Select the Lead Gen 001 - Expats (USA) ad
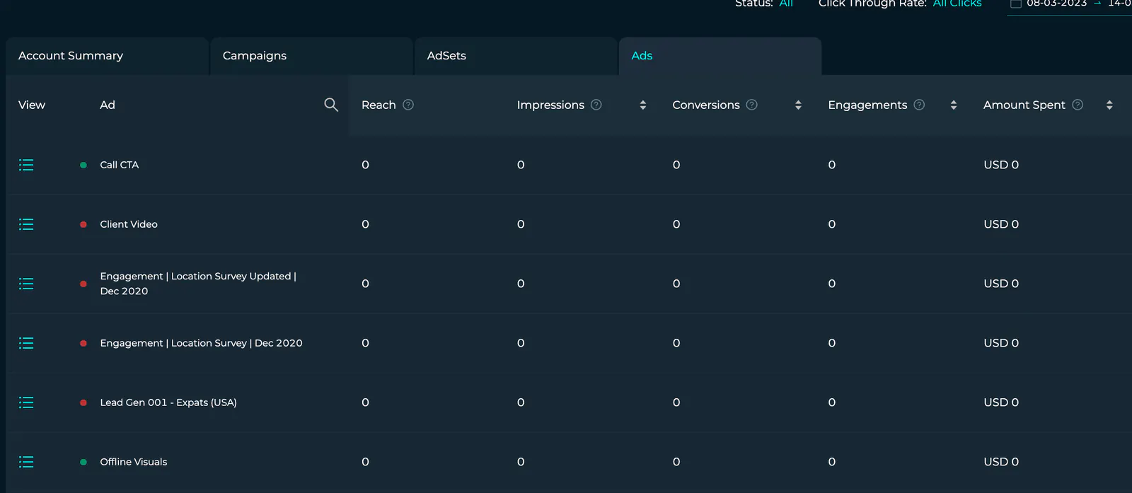 (168, 402)
